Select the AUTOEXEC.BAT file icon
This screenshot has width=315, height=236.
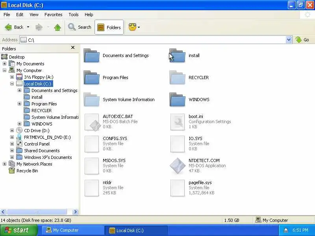click(92, 122)
